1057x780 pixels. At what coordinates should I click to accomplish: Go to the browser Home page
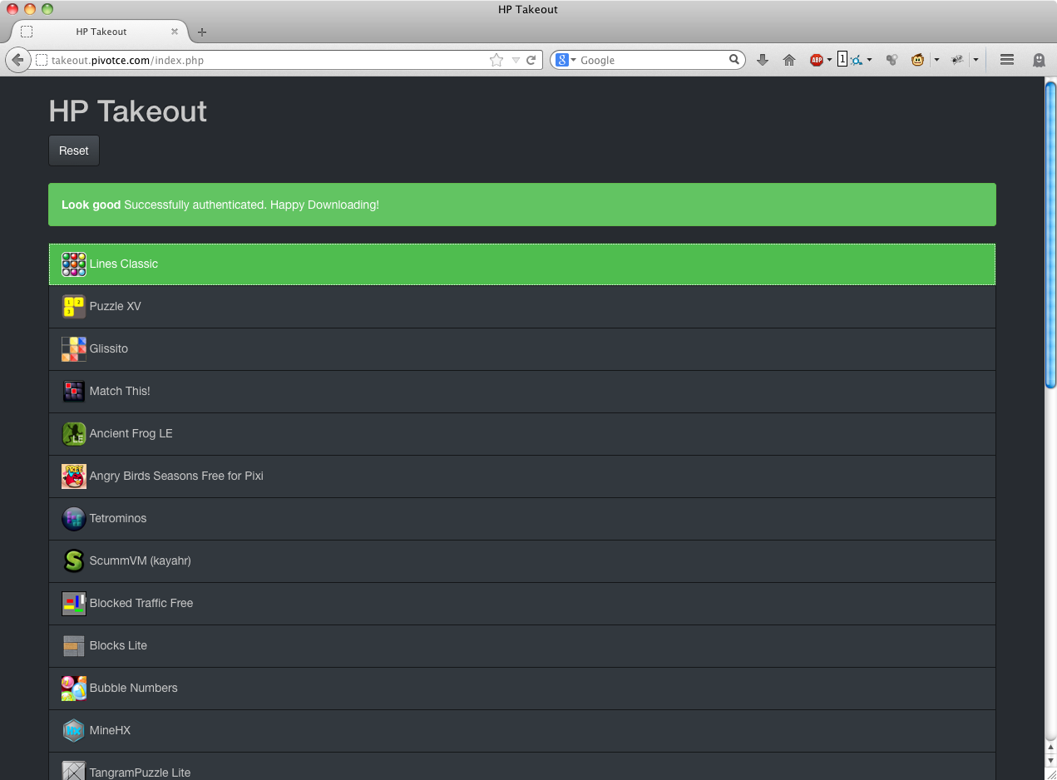click(x=789, y=60)
